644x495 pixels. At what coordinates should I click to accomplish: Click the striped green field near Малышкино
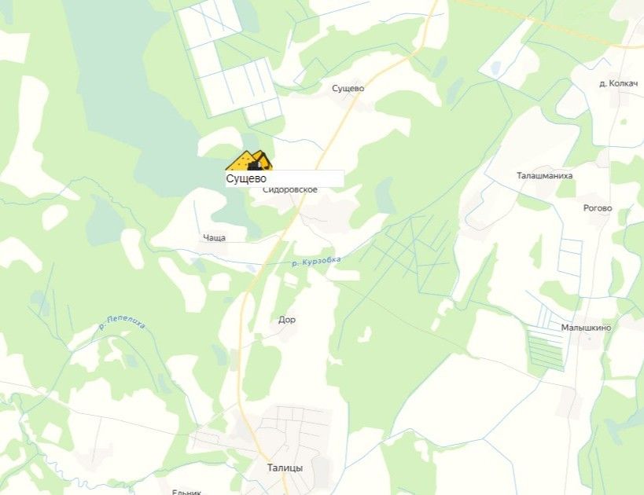546,351
